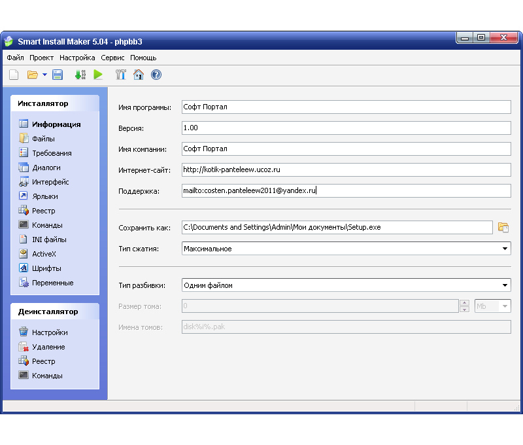Compile the installer with the green down-arrow icon

80,75
